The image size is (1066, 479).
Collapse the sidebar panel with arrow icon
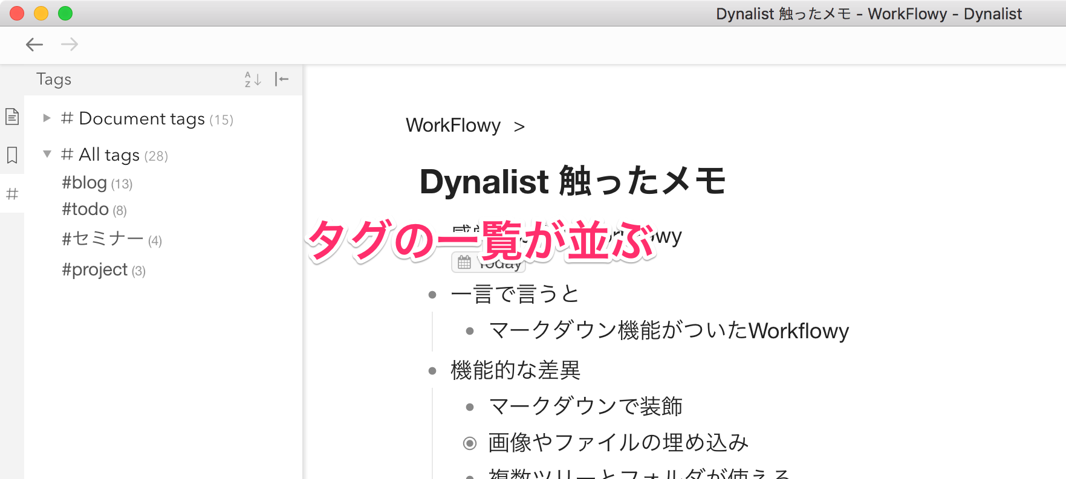click(282, 79)
